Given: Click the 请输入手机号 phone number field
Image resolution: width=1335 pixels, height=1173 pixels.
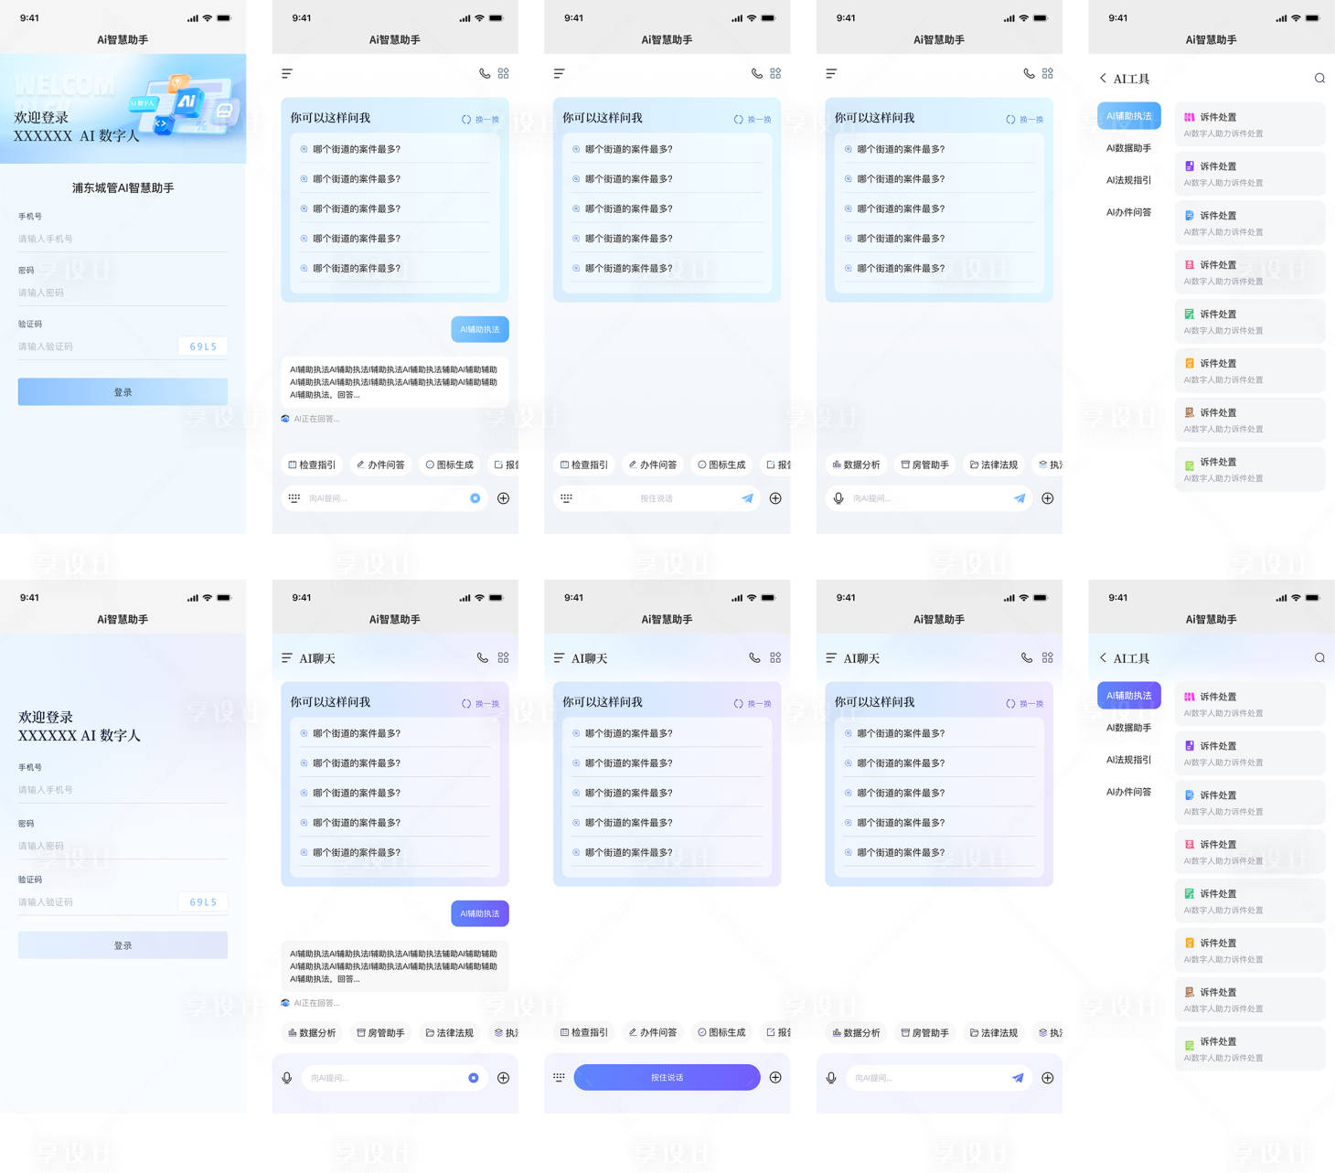Looking at the screenshot, I should coord(123,239).
